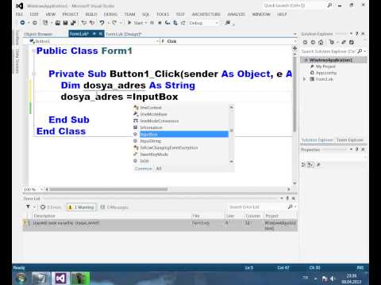
Task: Click the Navigate Backward toolbar icon
Action: [22, 23]
